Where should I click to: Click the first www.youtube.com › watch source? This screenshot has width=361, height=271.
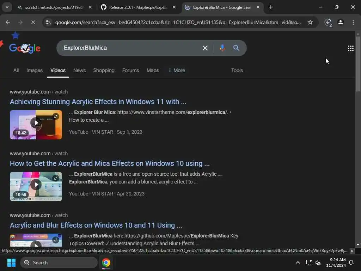coord(39,92)
